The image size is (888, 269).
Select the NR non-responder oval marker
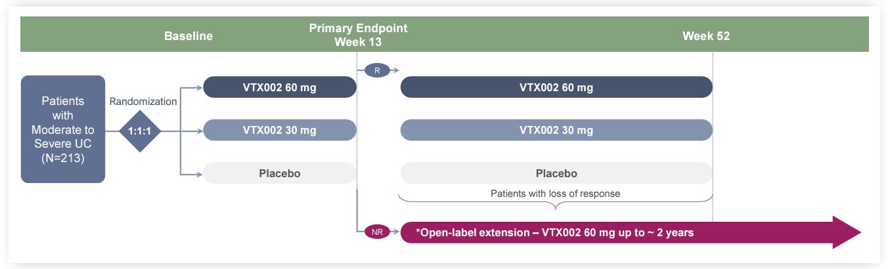coord(377,232)
